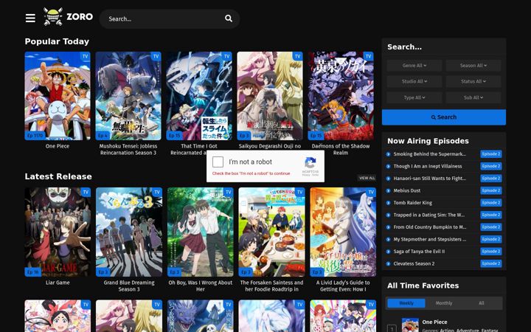Click Episode 2 badge for Smoking Behind the Supermarket
This screenshot has height=332, width=531.
(x=491, y=154)
